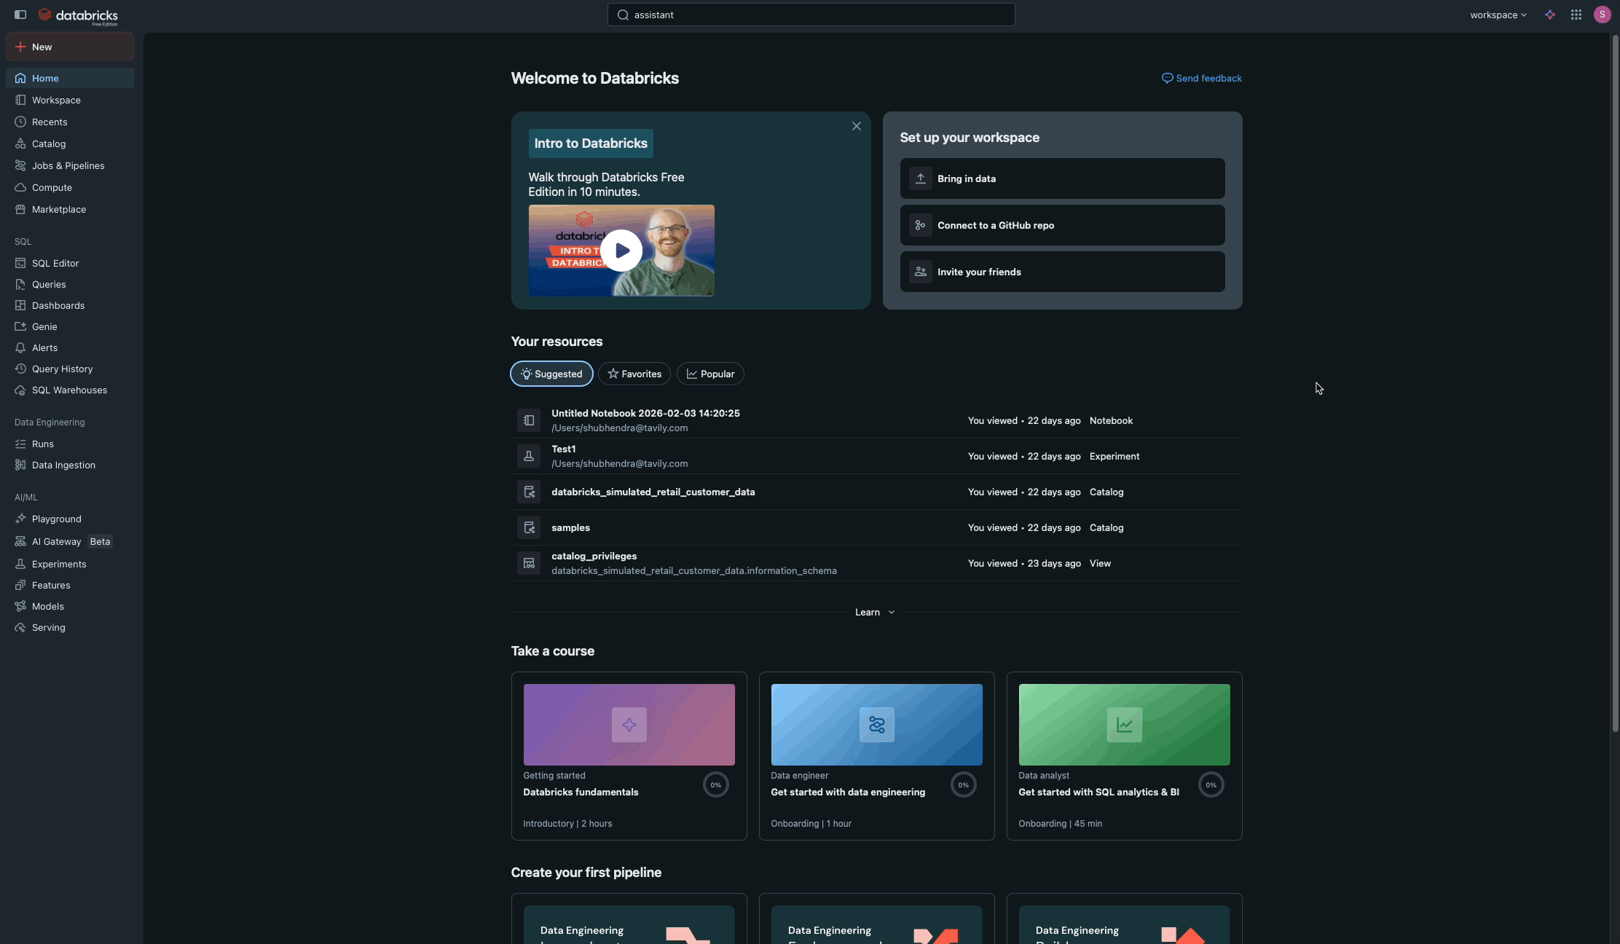Screen dimensions: 1620x944
Task: Open the Databricks Assistant sparkle icon
Action: [1550, 15]
